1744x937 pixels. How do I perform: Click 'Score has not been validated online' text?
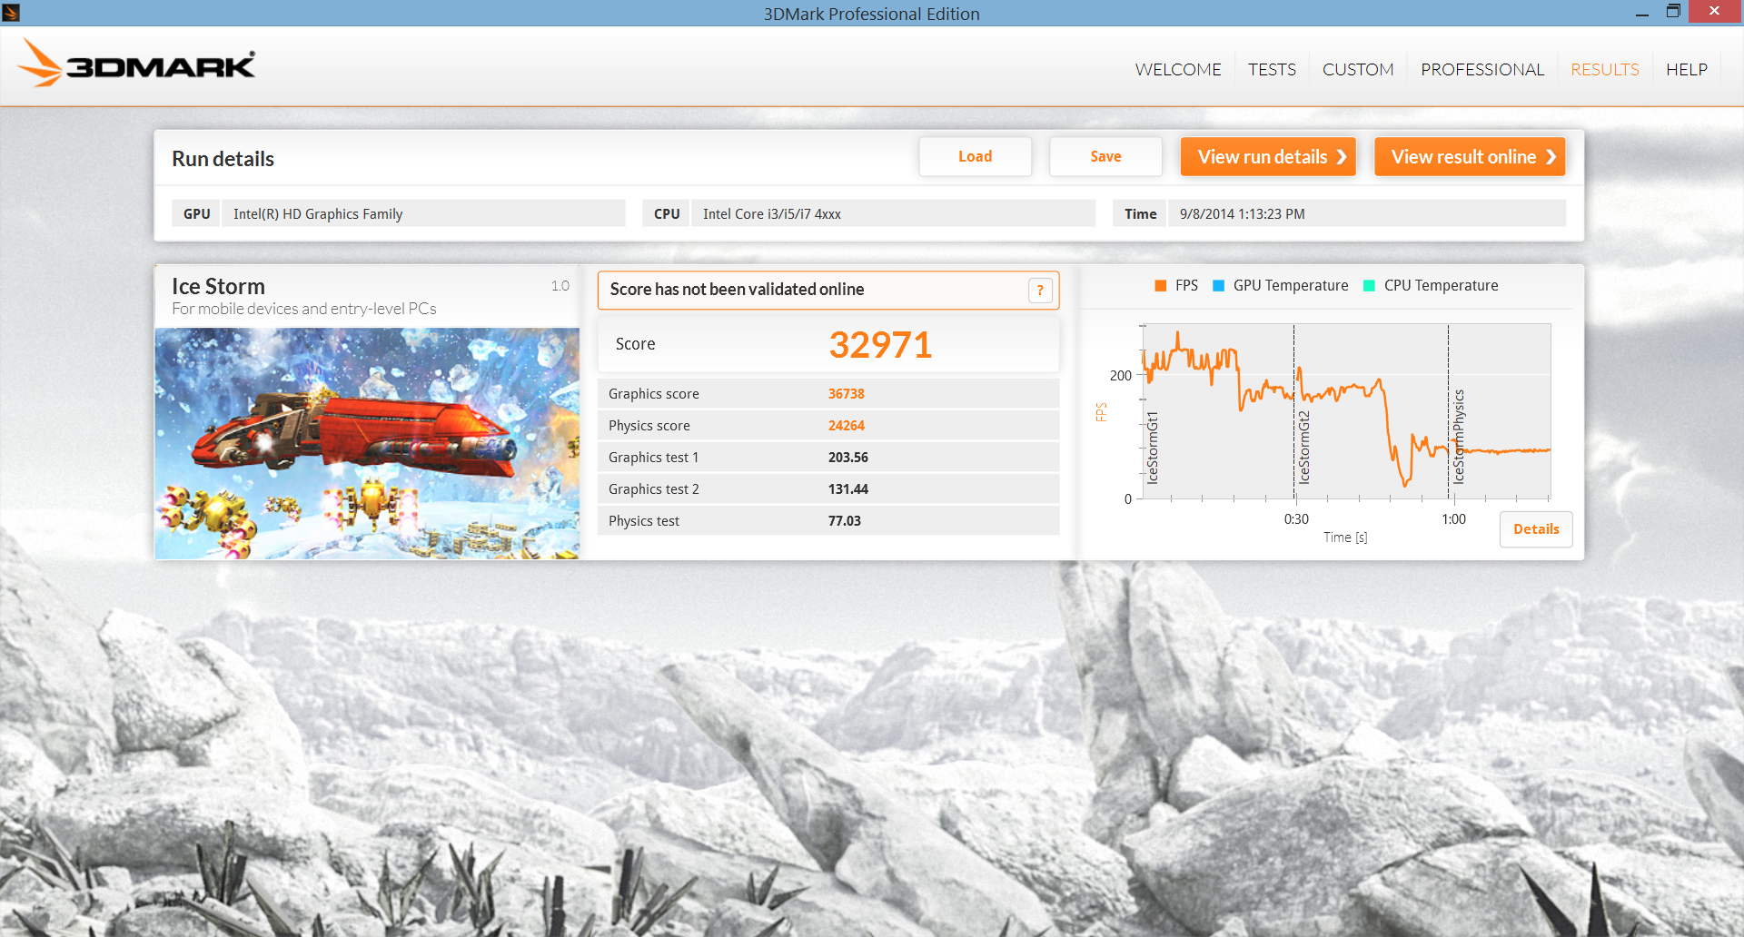click(x=737, y=290)
